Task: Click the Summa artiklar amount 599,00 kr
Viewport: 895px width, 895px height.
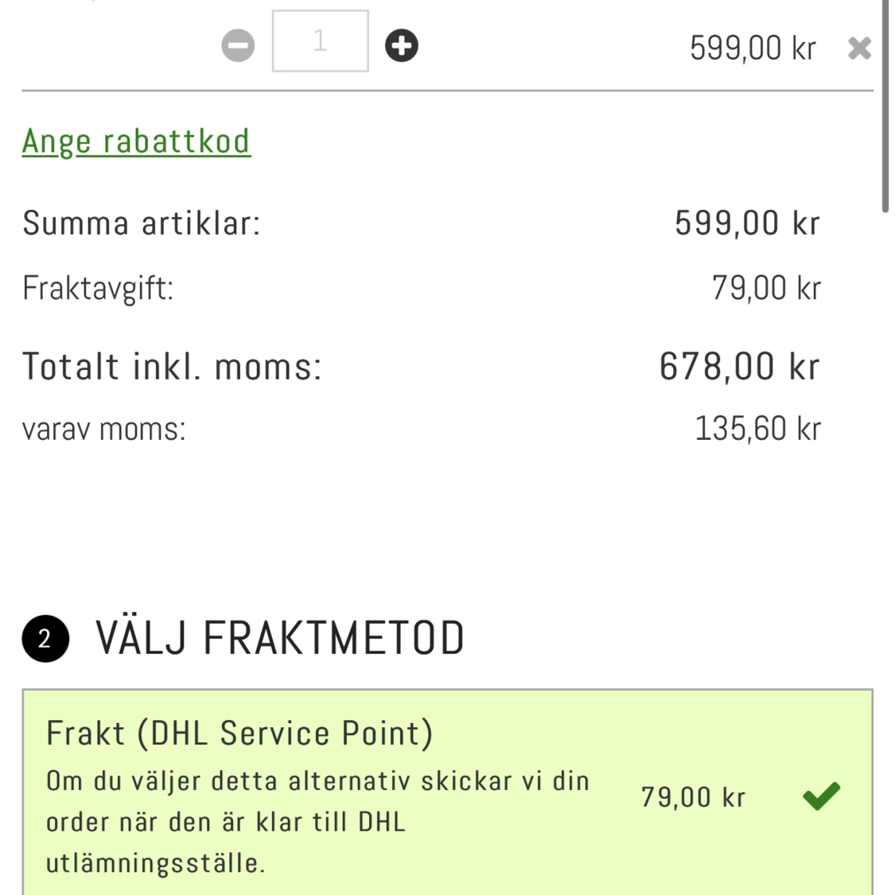Action: pos(747,223)
